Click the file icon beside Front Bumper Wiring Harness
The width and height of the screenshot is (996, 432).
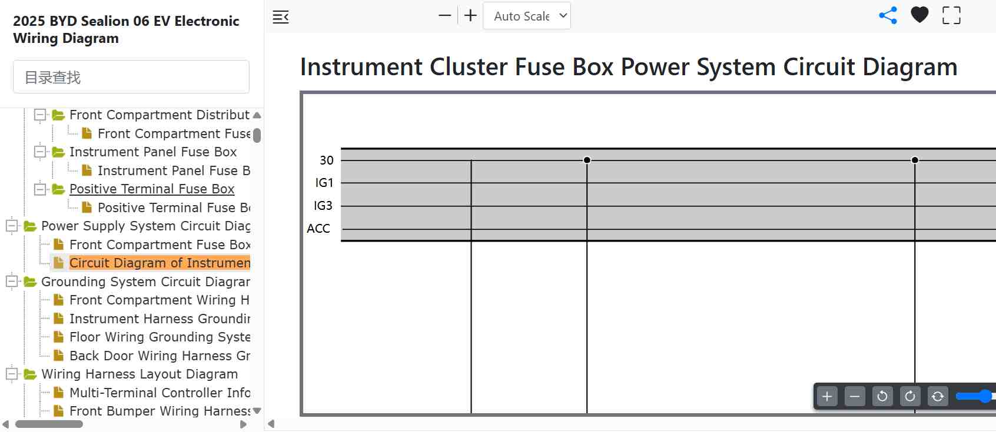58,411
